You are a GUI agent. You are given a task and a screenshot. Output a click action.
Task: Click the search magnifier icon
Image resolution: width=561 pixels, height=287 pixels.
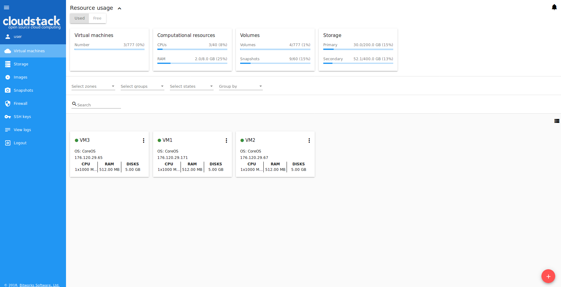74,104
